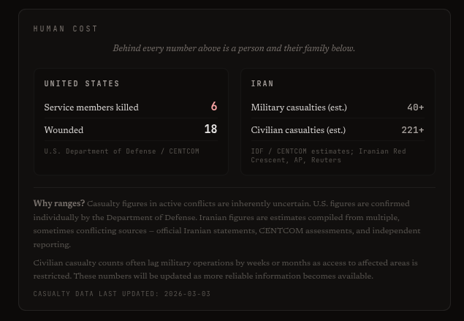Click the Wounded row label
This screenshot has height=321, width=464.
[x=64, y=130]
